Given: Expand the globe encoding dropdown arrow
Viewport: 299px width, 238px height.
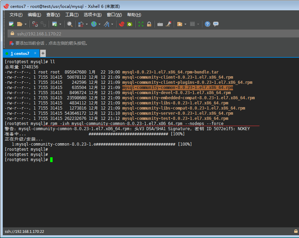Looking at the screenshot, I should [x=100, y=24].
